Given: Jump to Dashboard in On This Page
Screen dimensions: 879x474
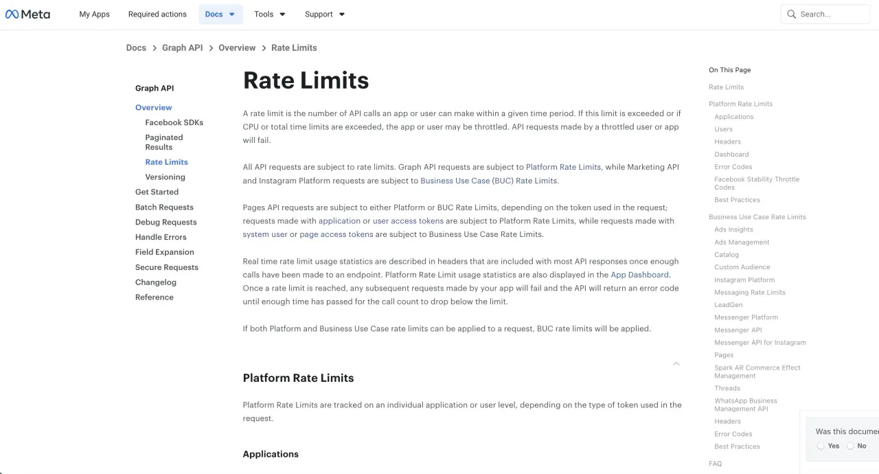Looking at the screenshot, I should (x=731, y=155).
